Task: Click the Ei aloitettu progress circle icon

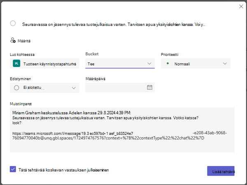Action: [x=16, y=88]
